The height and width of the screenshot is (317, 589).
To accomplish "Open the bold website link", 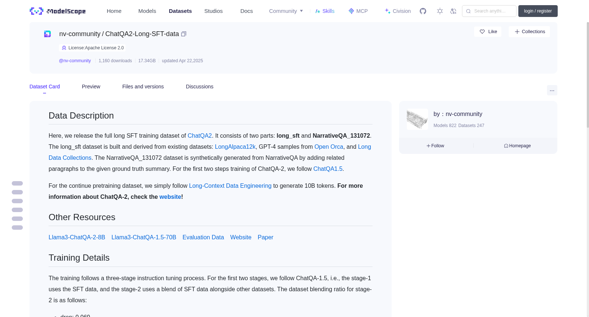I will coord(170,197).
